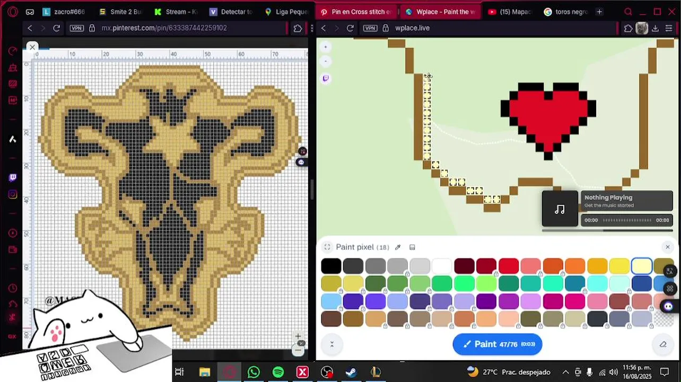The height and width of the screenshot is (382, 681).
Task: Open Twitch in the Opera sidebar
Action: coord(12,177)
